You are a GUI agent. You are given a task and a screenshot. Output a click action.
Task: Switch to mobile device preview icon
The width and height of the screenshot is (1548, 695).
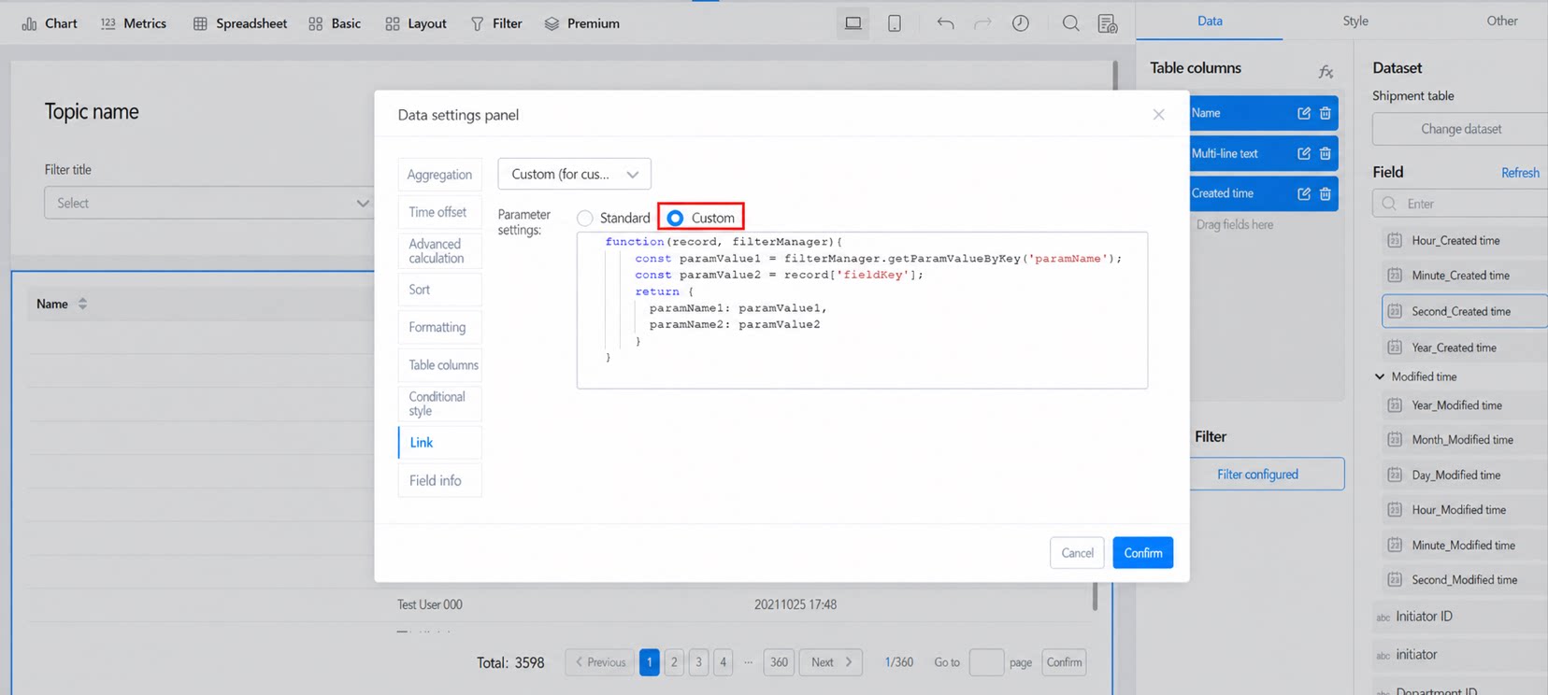[x=895, y=23]
